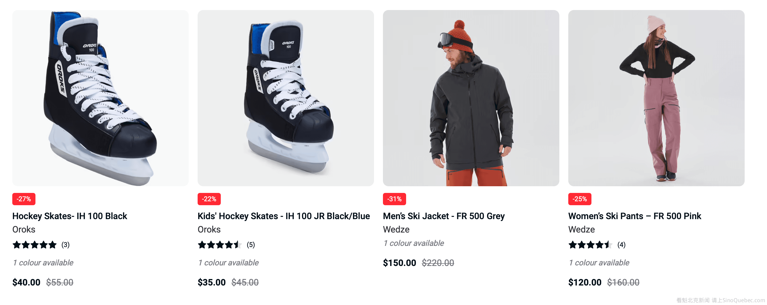Click the -27% discount badge
The image size is (767, 305).
click(x=24, y=199)
